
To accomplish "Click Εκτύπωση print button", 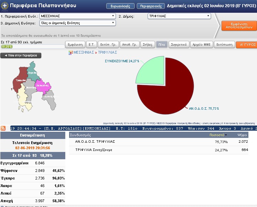I will (x=224, y=45).
